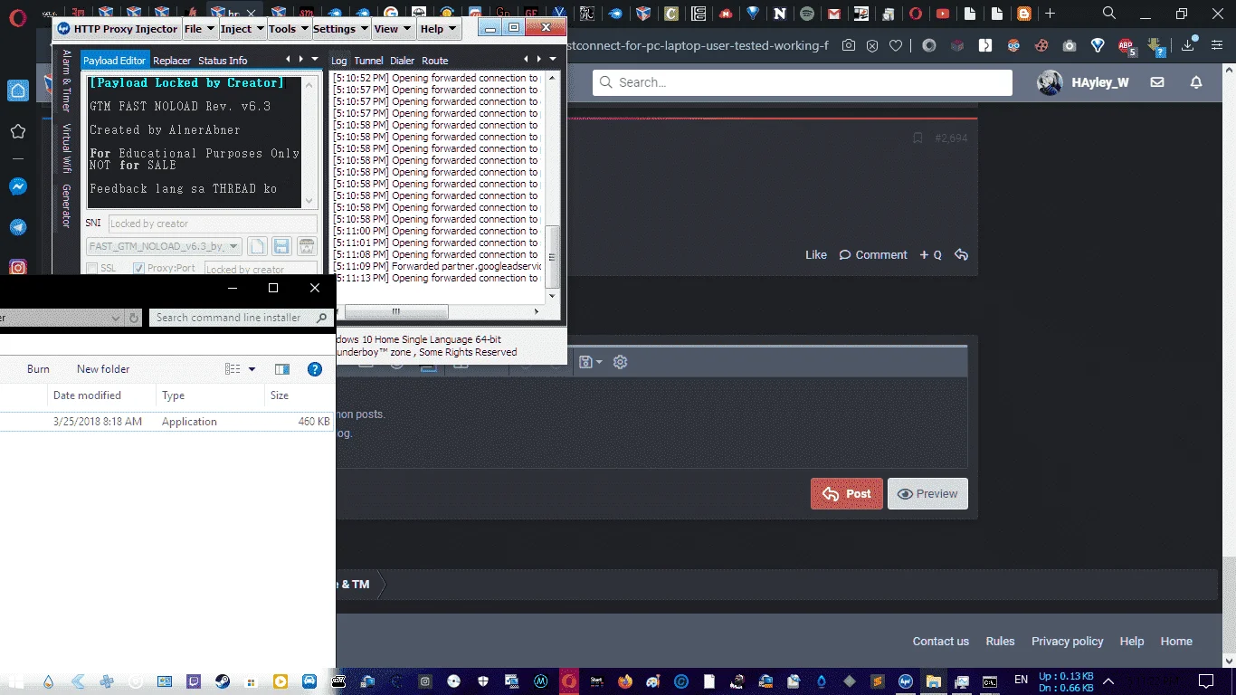This screenshot has height=695, width=1236.
Task: Open Settings menu dropdown in injector
Action: coord(341,29)
